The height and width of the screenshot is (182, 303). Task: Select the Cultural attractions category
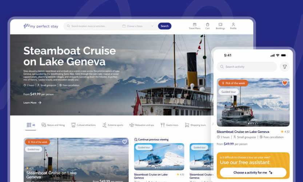pos(84,125)
